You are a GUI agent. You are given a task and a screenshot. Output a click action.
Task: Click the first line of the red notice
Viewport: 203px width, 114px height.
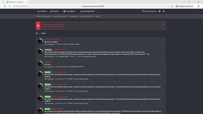53,25
